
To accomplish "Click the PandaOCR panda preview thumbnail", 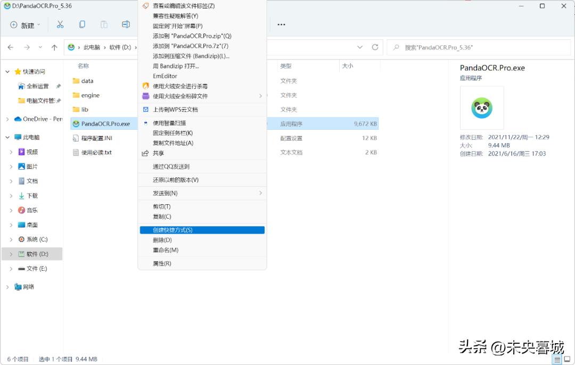I will point(481,108).
